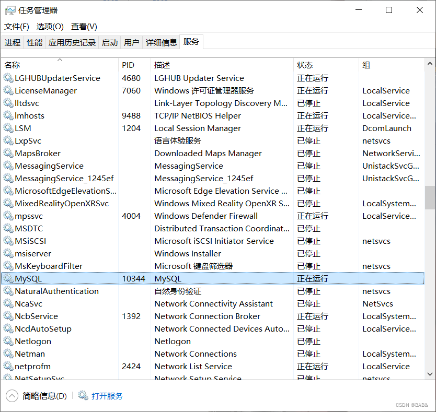Click the Network List Service description
The width and height of the screenshot is (436, 412).
pos(193,366)
